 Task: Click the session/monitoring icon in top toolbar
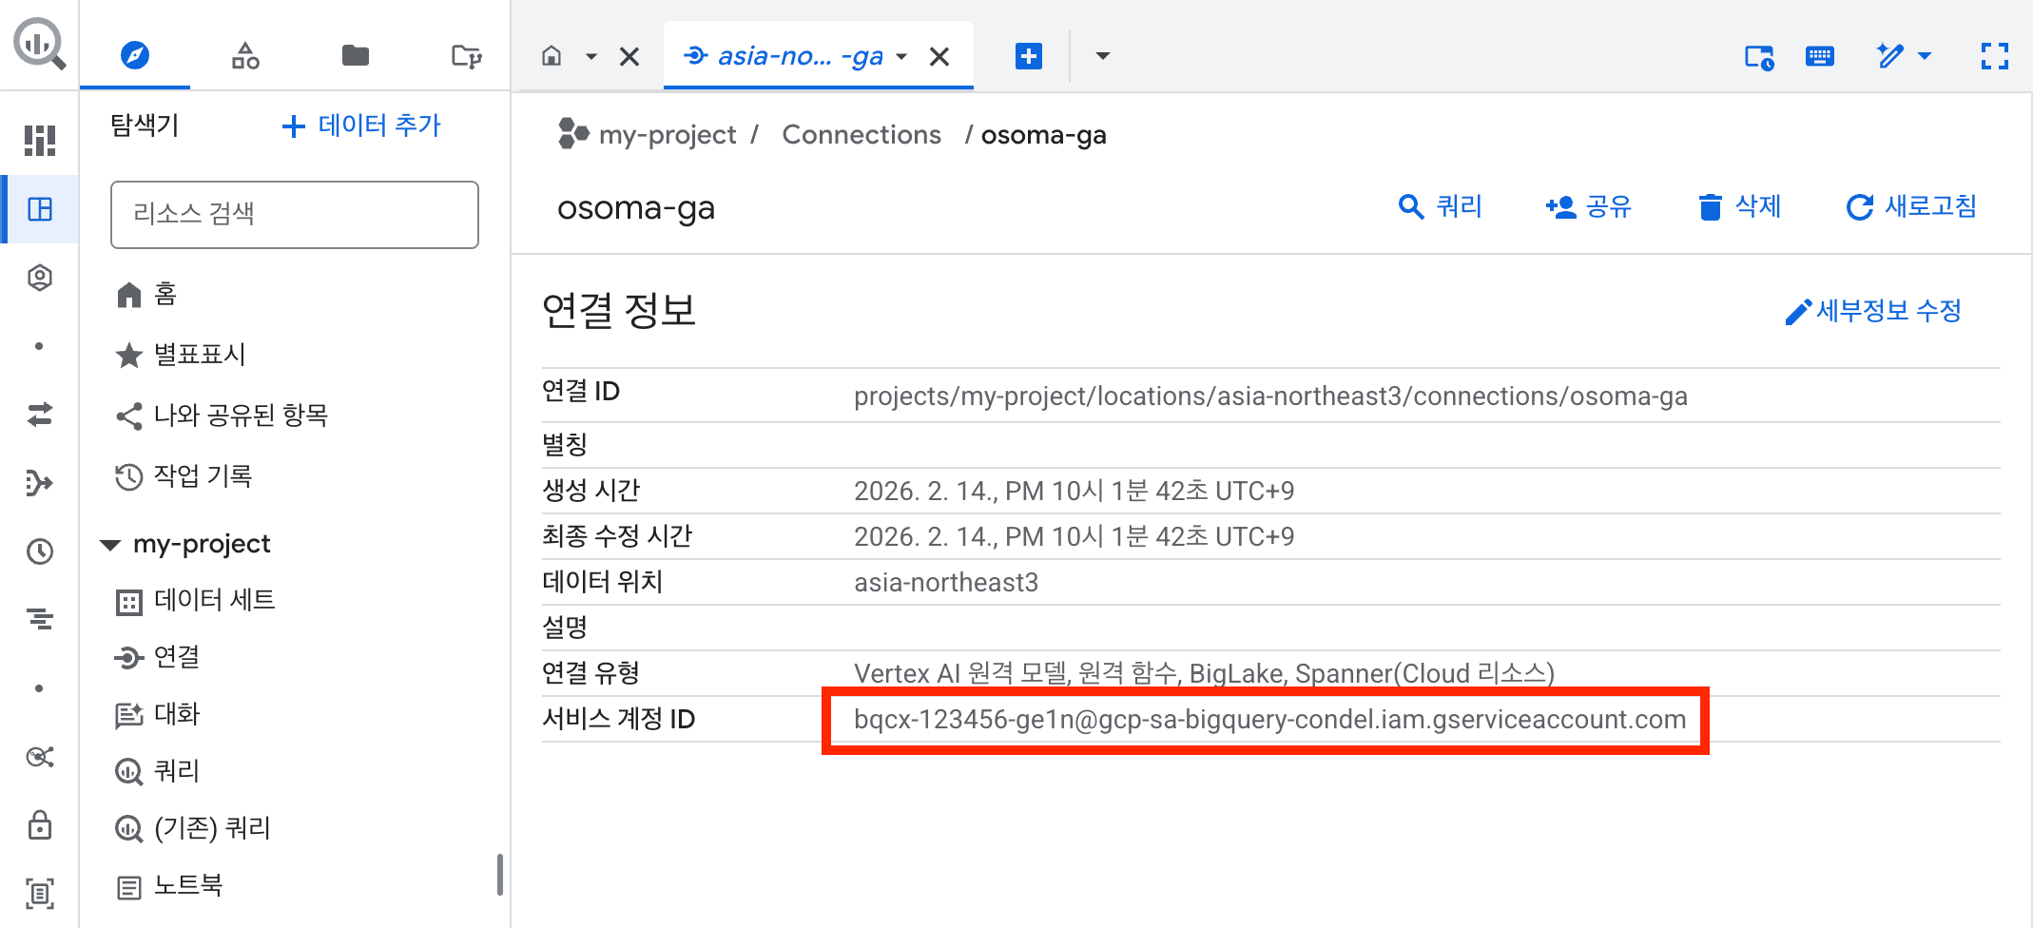tap(1758, 56)
